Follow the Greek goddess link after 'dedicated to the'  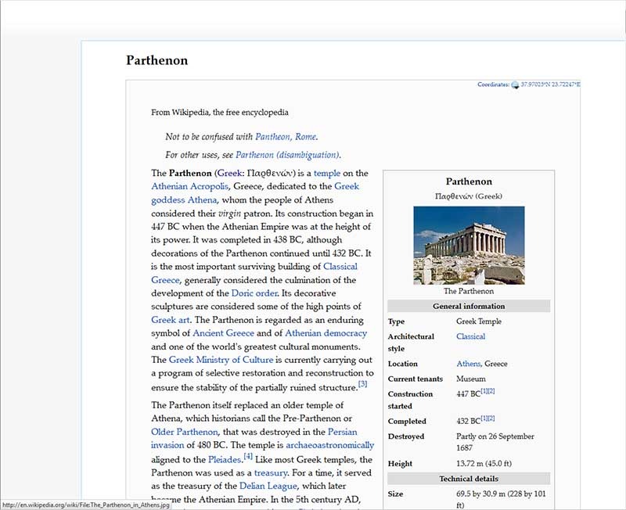coord(347,186)
